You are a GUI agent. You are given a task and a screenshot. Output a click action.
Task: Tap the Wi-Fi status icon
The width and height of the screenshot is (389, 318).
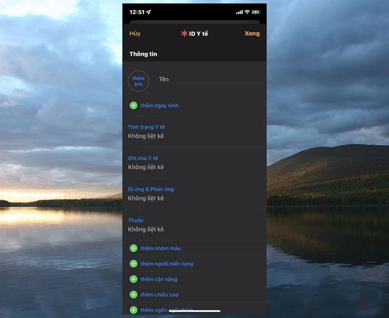point(247,12)
